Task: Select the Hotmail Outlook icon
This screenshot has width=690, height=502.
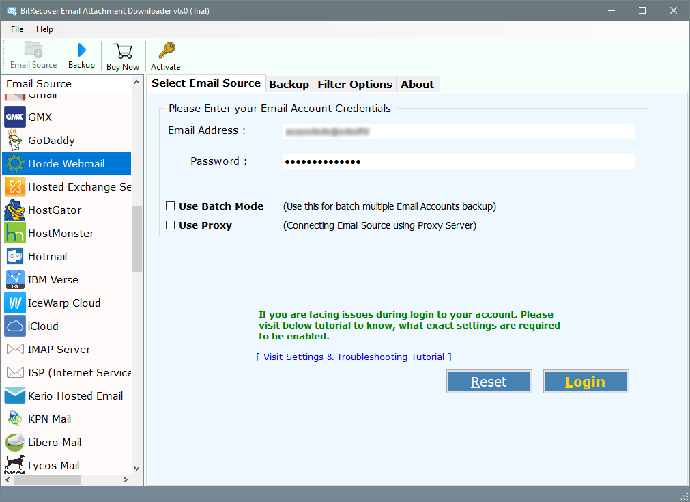Action: [x=15, y=256]
